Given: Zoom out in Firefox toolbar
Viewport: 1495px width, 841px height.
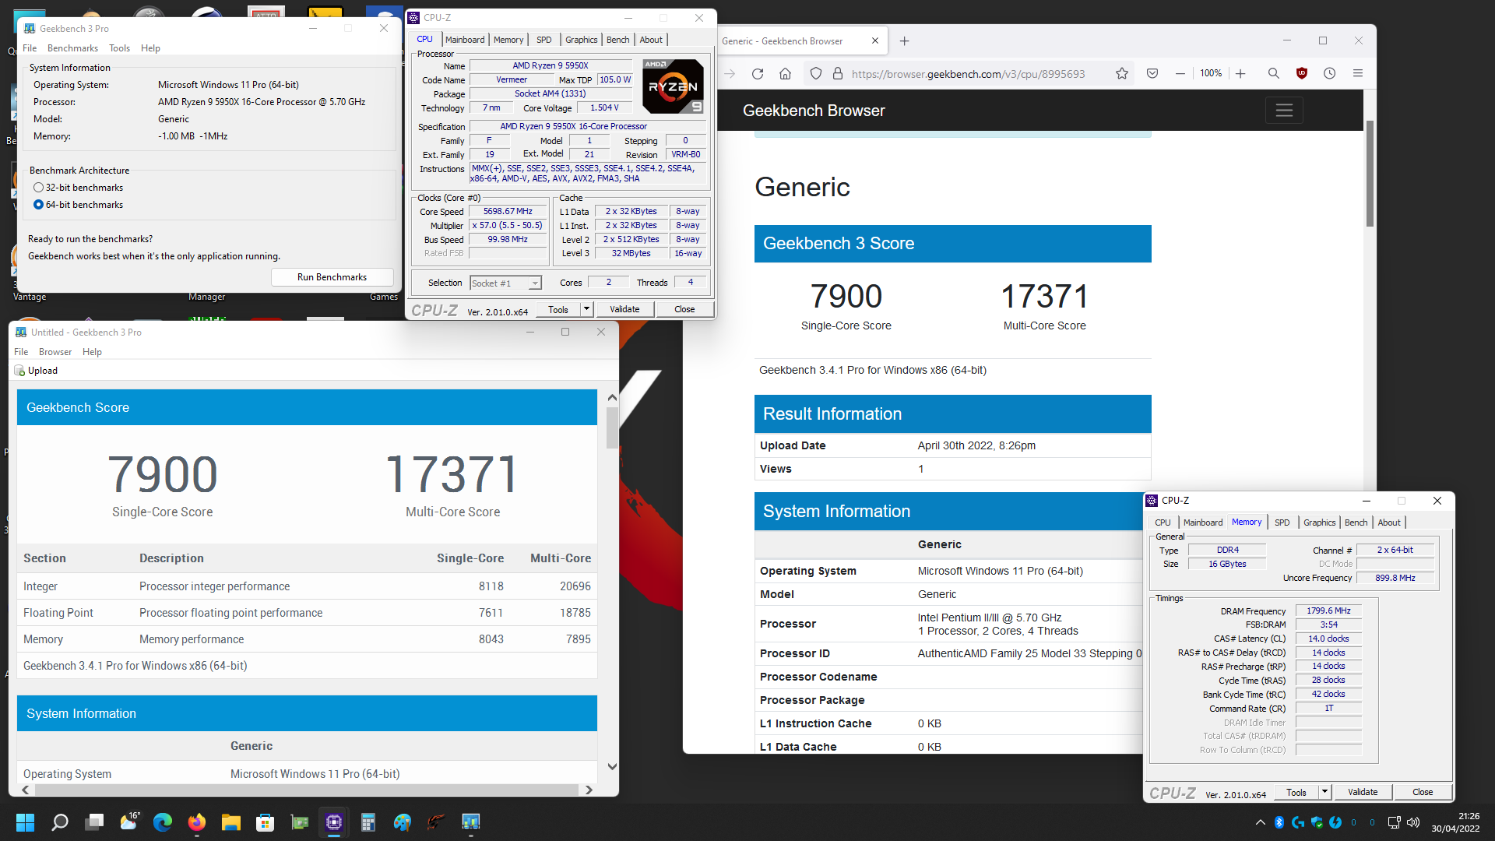Looking at the screenshot, I should coord(1180,73).
